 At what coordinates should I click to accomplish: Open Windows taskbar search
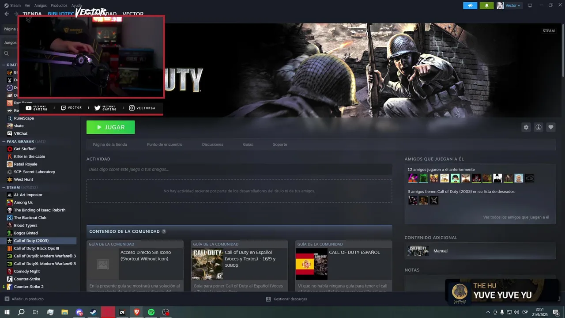tap(21, 312)
